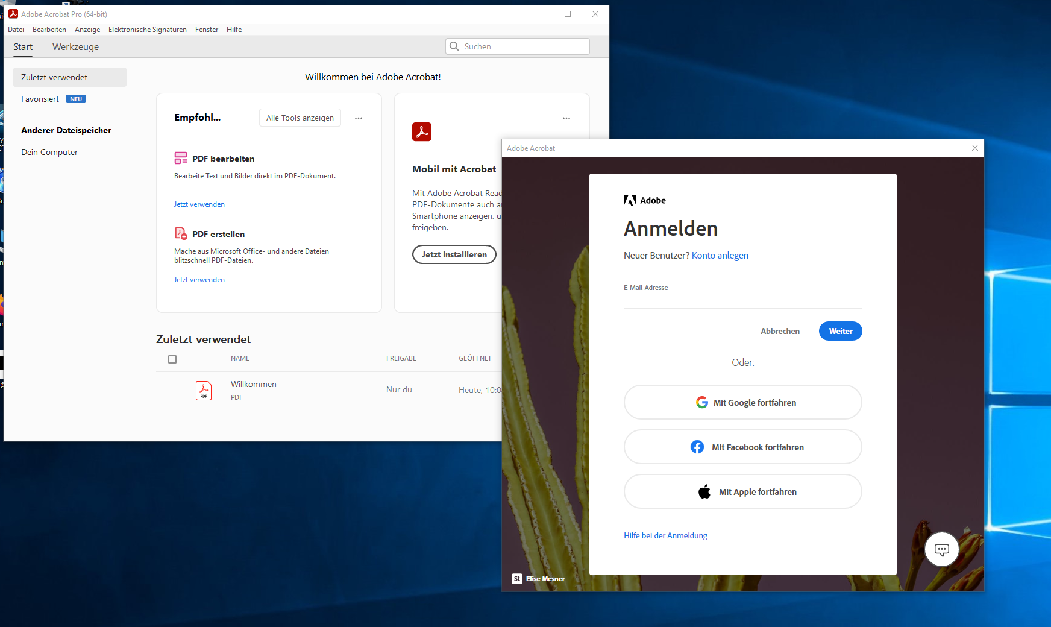Focus the E-Mail-Adresse input field
Viewport: 1051px width, 627px height.
[x=742, y=299]
